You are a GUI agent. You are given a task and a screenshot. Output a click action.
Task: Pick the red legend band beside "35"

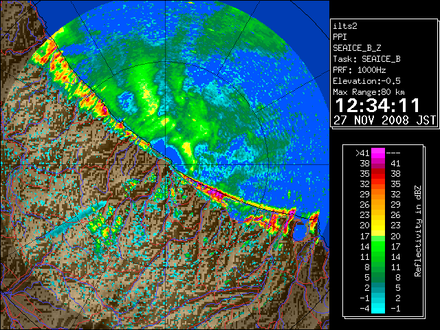click(378, 174)
